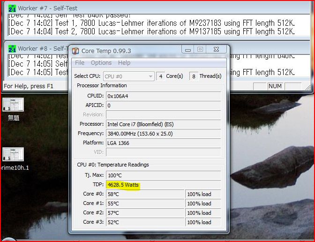Screen dimensions: 315x242
Task: Click the Worker #8 window Prime95 icon
Action: 12,49
